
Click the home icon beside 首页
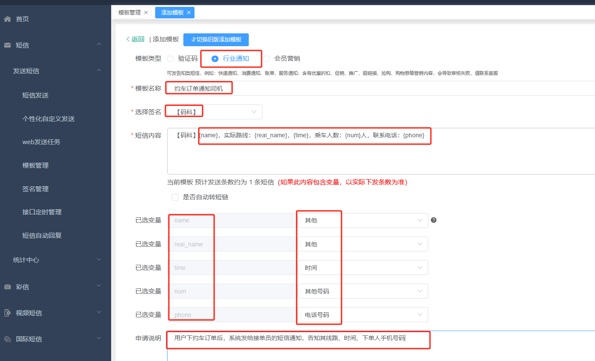click(x=7, y=19)
